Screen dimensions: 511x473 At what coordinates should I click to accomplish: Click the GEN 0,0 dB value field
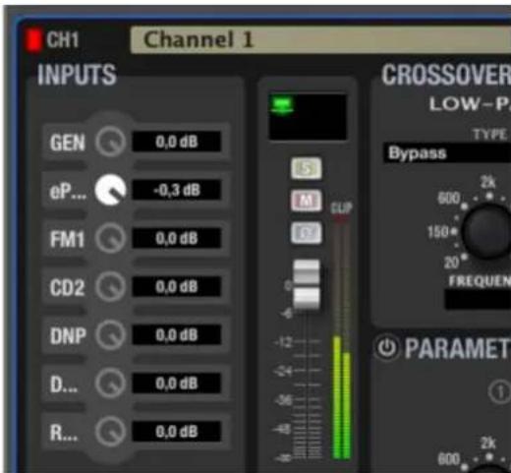(x=177, y=142)
